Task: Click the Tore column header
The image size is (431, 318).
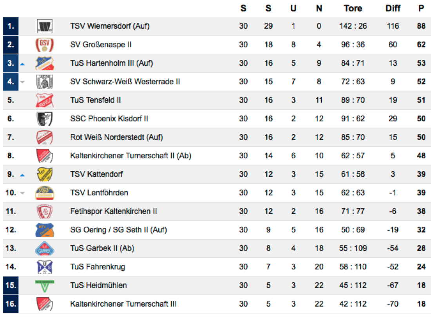Action: (x=353, y=8)
